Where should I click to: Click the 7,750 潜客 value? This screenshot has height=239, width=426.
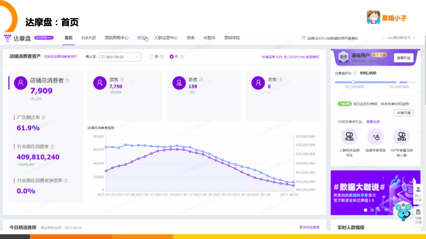click(116, 86)
